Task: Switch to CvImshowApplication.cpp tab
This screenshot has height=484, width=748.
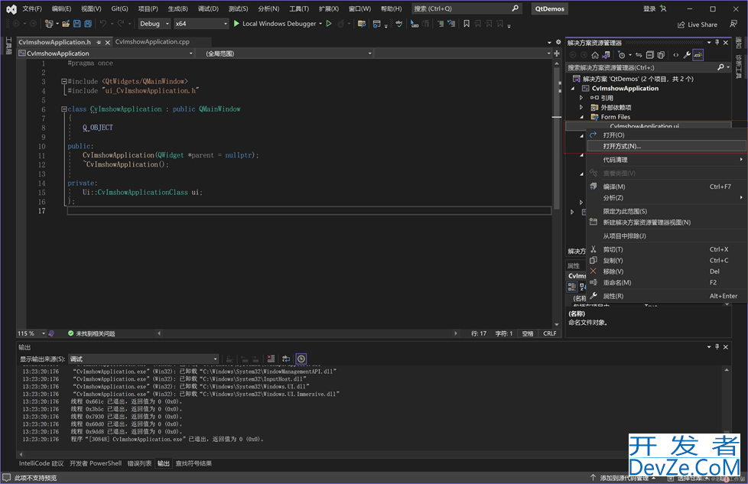Action: click(x=153, y=42)
